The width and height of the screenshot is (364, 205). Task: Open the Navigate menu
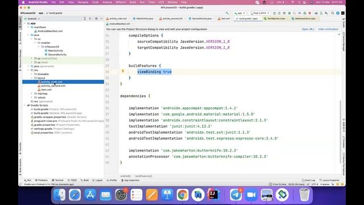pos(83,2)
